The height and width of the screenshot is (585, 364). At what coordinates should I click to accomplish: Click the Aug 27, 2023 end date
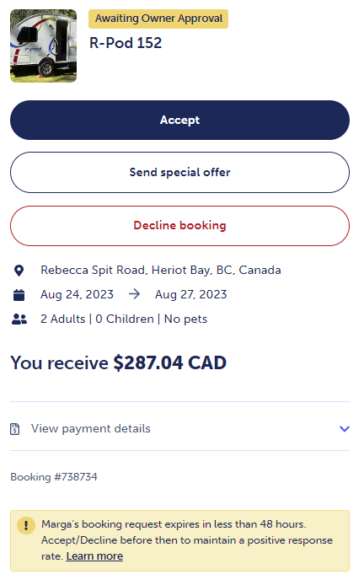click(191, 295)
